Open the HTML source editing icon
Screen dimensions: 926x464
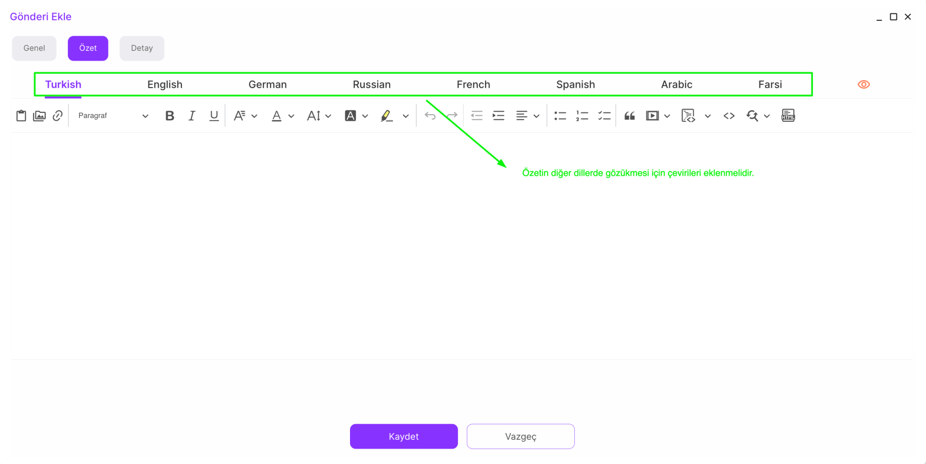(788, 116)
